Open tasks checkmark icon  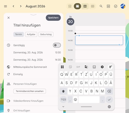115,6
